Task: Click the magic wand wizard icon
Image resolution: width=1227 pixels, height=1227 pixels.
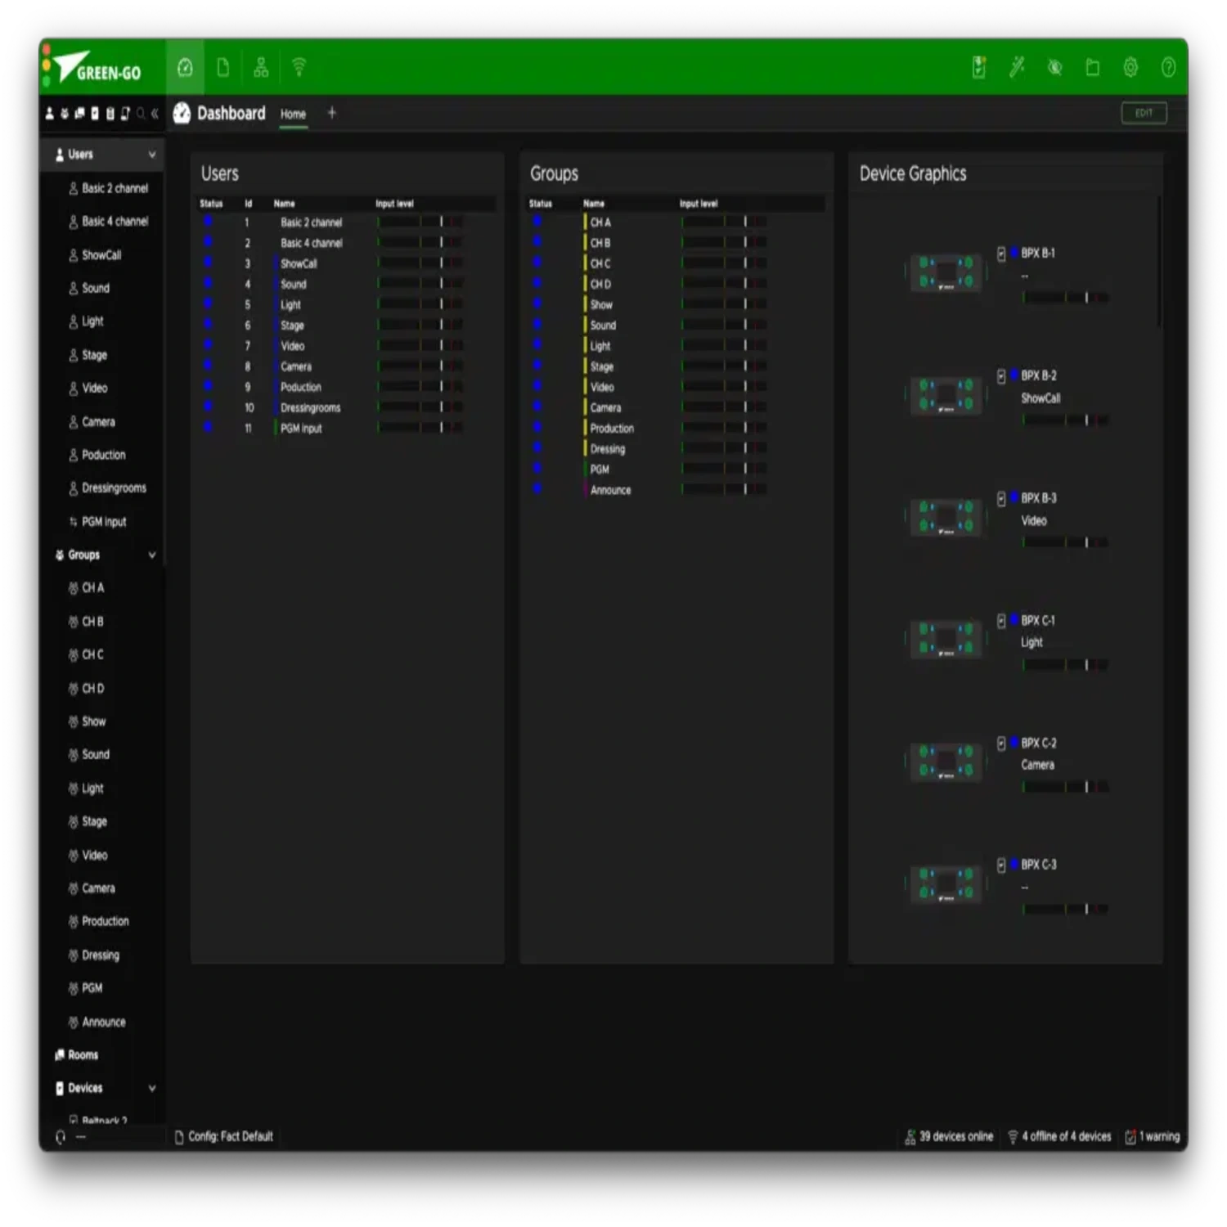Action: pyautogui.click(x=1017, y=67)
